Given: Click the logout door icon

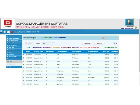Looking at the screenshot, I should pos(136,27).
